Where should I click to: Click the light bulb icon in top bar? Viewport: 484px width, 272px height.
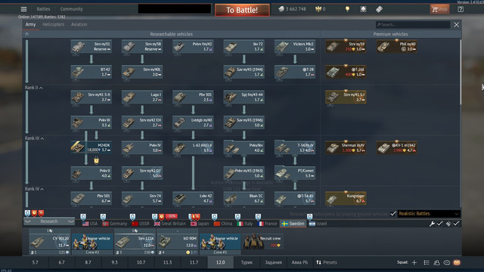347,9
